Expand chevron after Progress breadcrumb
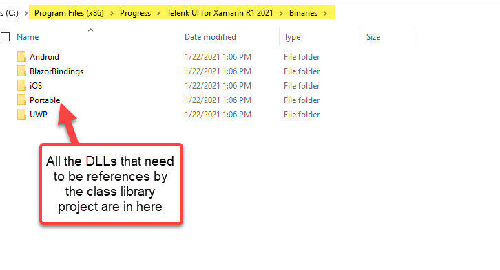Screen dimensions: 500x270 158,13
